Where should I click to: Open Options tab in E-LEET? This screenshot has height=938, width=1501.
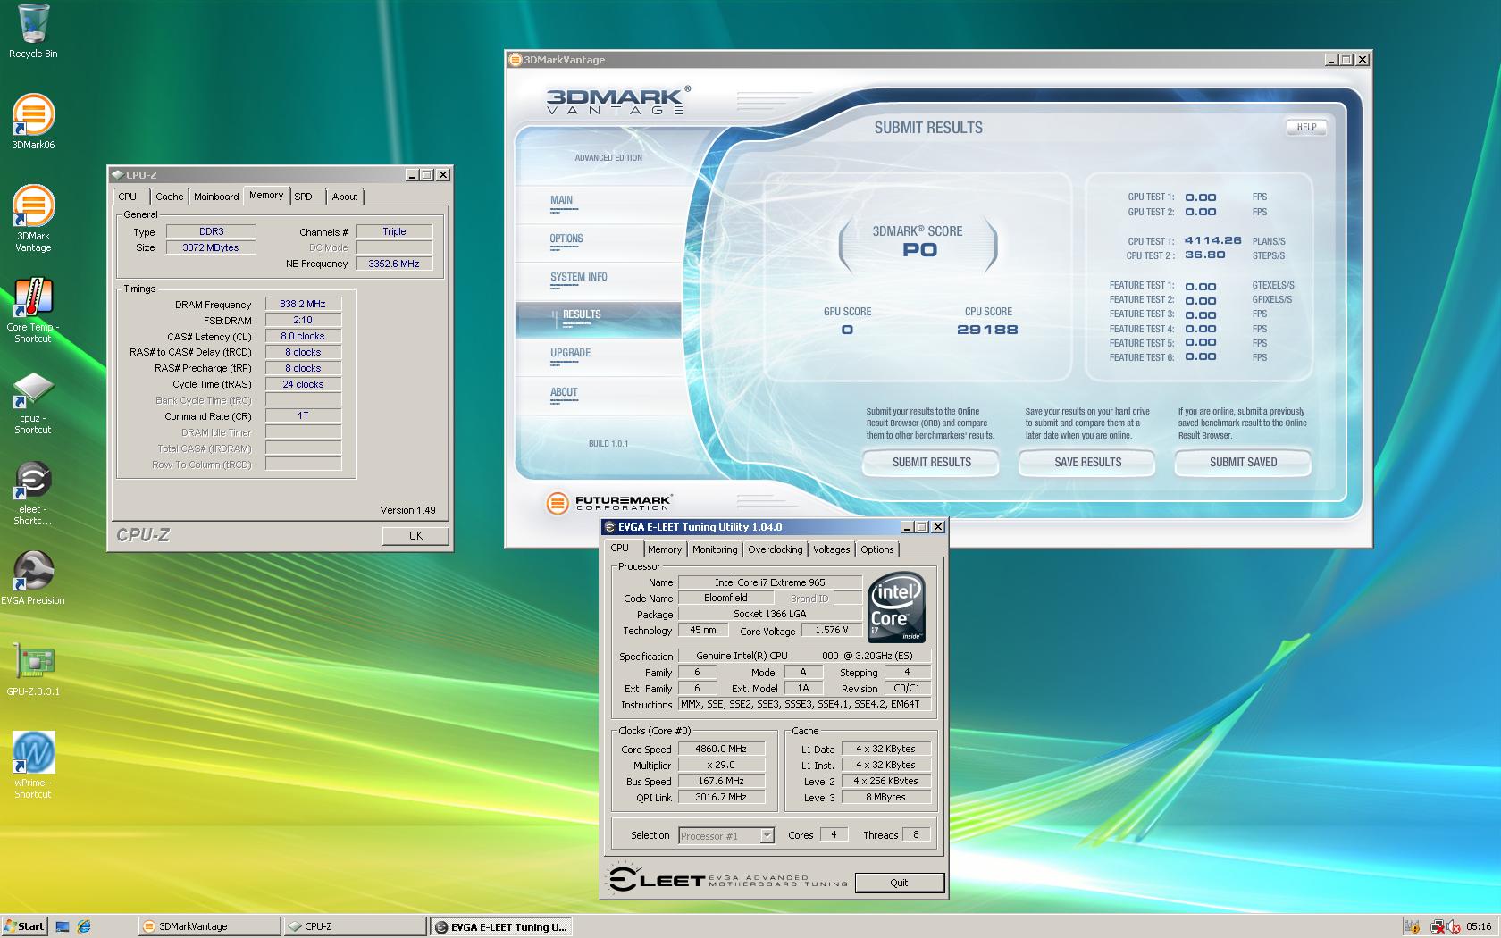[x=876, y=550]
